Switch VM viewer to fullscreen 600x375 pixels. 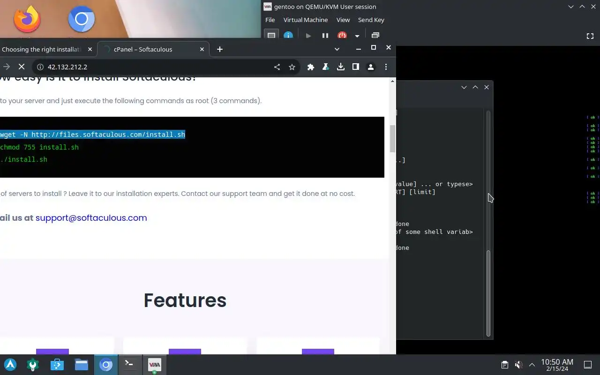click(x=590, y=36)
